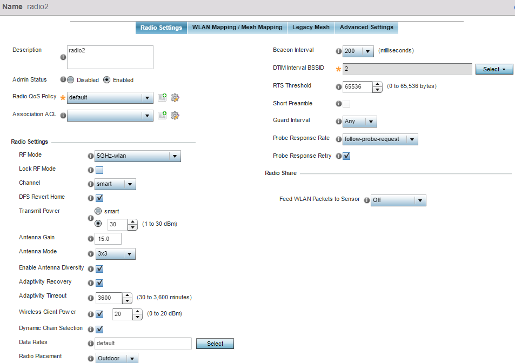The image size is (515, 363).
Task: Click the create icon next to Radio QoS Policy
Action: pyautogui.click(x=162, y=98)
